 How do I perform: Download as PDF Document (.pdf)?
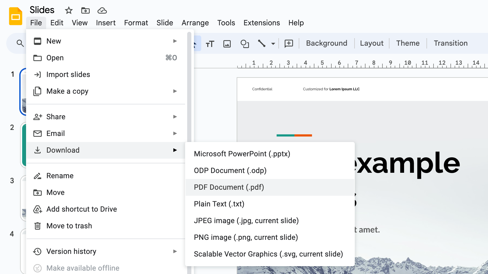[x=270, y=187]
